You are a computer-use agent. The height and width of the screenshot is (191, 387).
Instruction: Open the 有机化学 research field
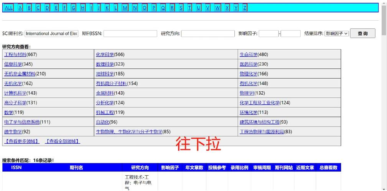[249, 84]
